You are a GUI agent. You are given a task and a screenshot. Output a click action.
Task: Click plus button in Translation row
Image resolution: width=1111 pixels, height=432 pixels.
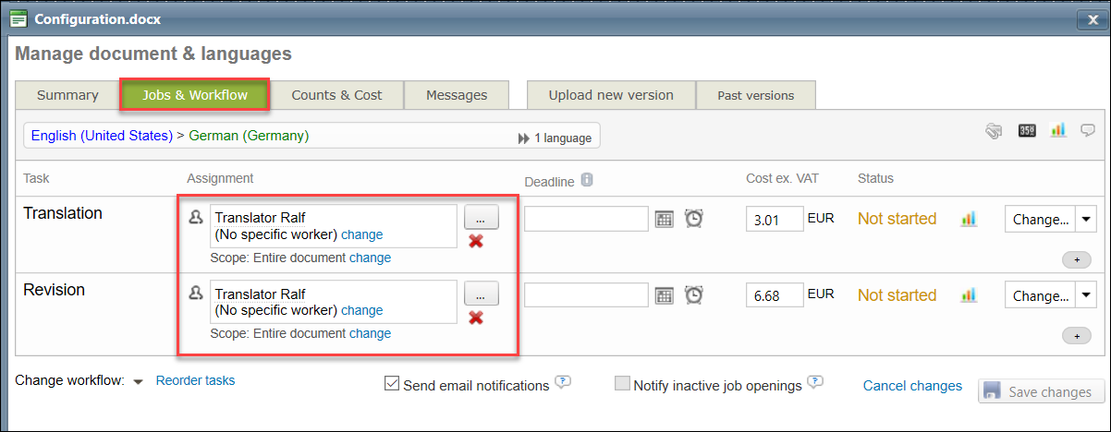(1075, 260)
